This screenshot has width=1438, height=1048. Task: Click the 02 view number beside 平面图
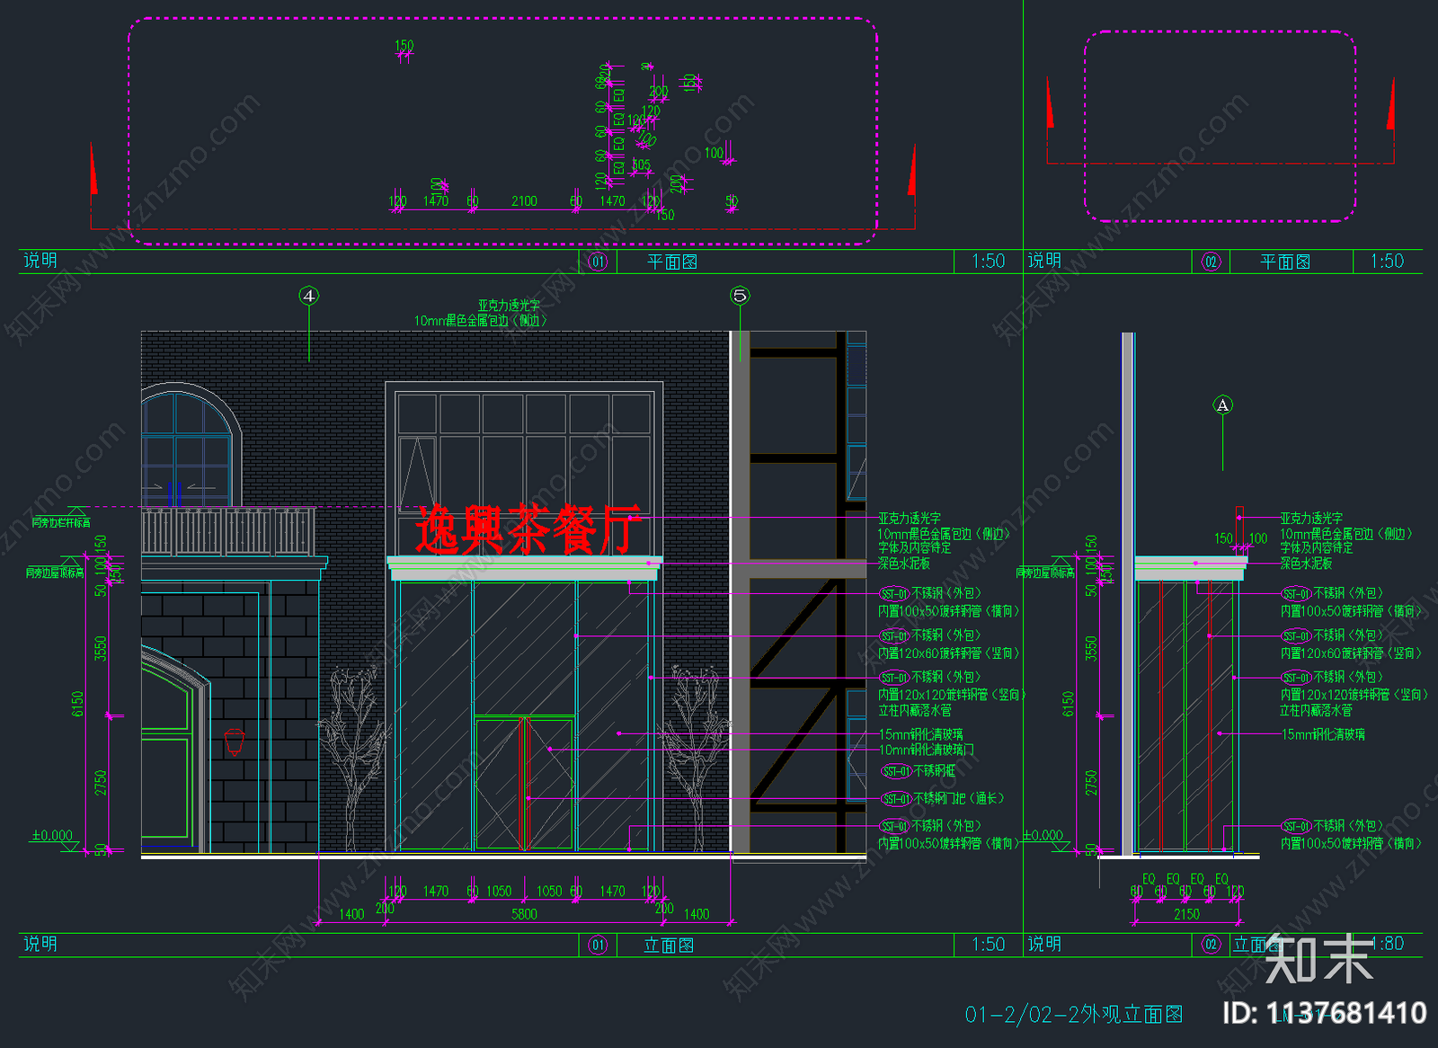1212,262
